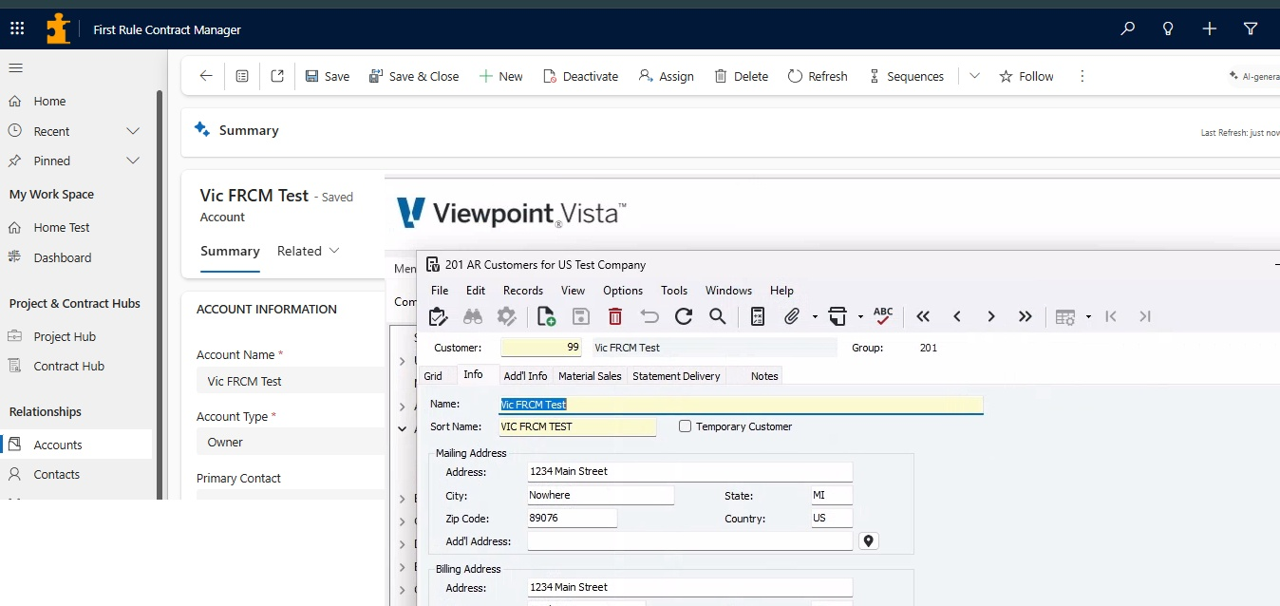Click Vista grid settings icon in the toolbar
This screenshot has width=1280, height=606.
point(1065,316)
